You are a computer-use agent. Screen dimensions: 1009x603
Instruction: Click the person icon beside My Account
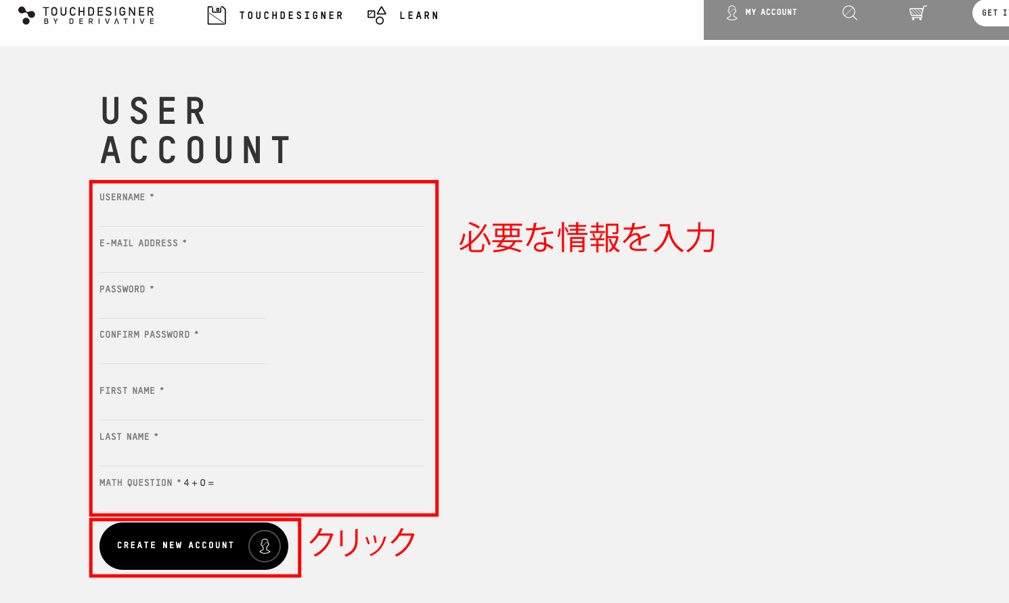[732, 13]
